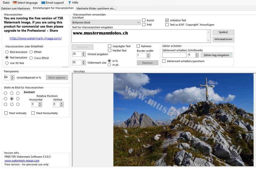Image resolution: width=256 pixels, height=169 pixels.
Task: Switch to Markierte Bilder speichern als tab
Action: pyautogui.click(x=96, y=8)
